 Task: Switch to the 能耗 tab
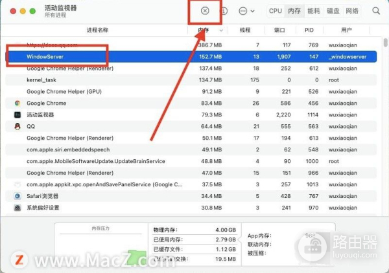click(314, 11)
